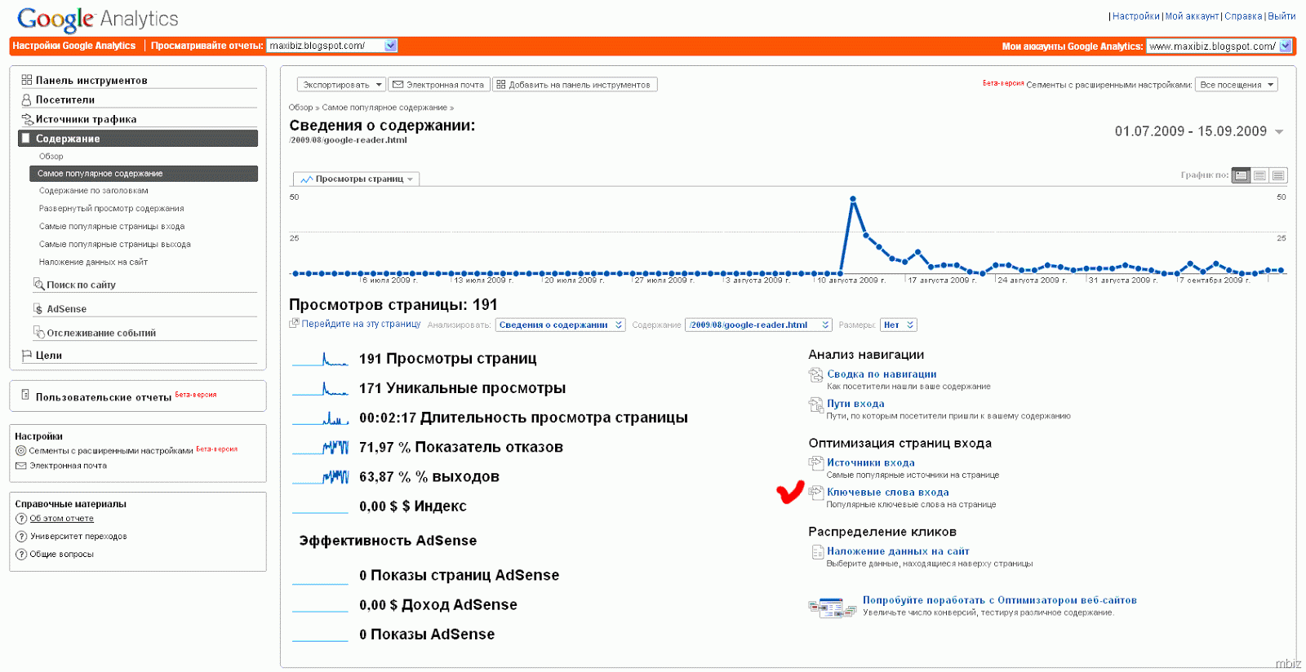Viewport: 1306px width, 672px height.
Task: Open Содержание section in sidebar
Action: pos(138,139)
